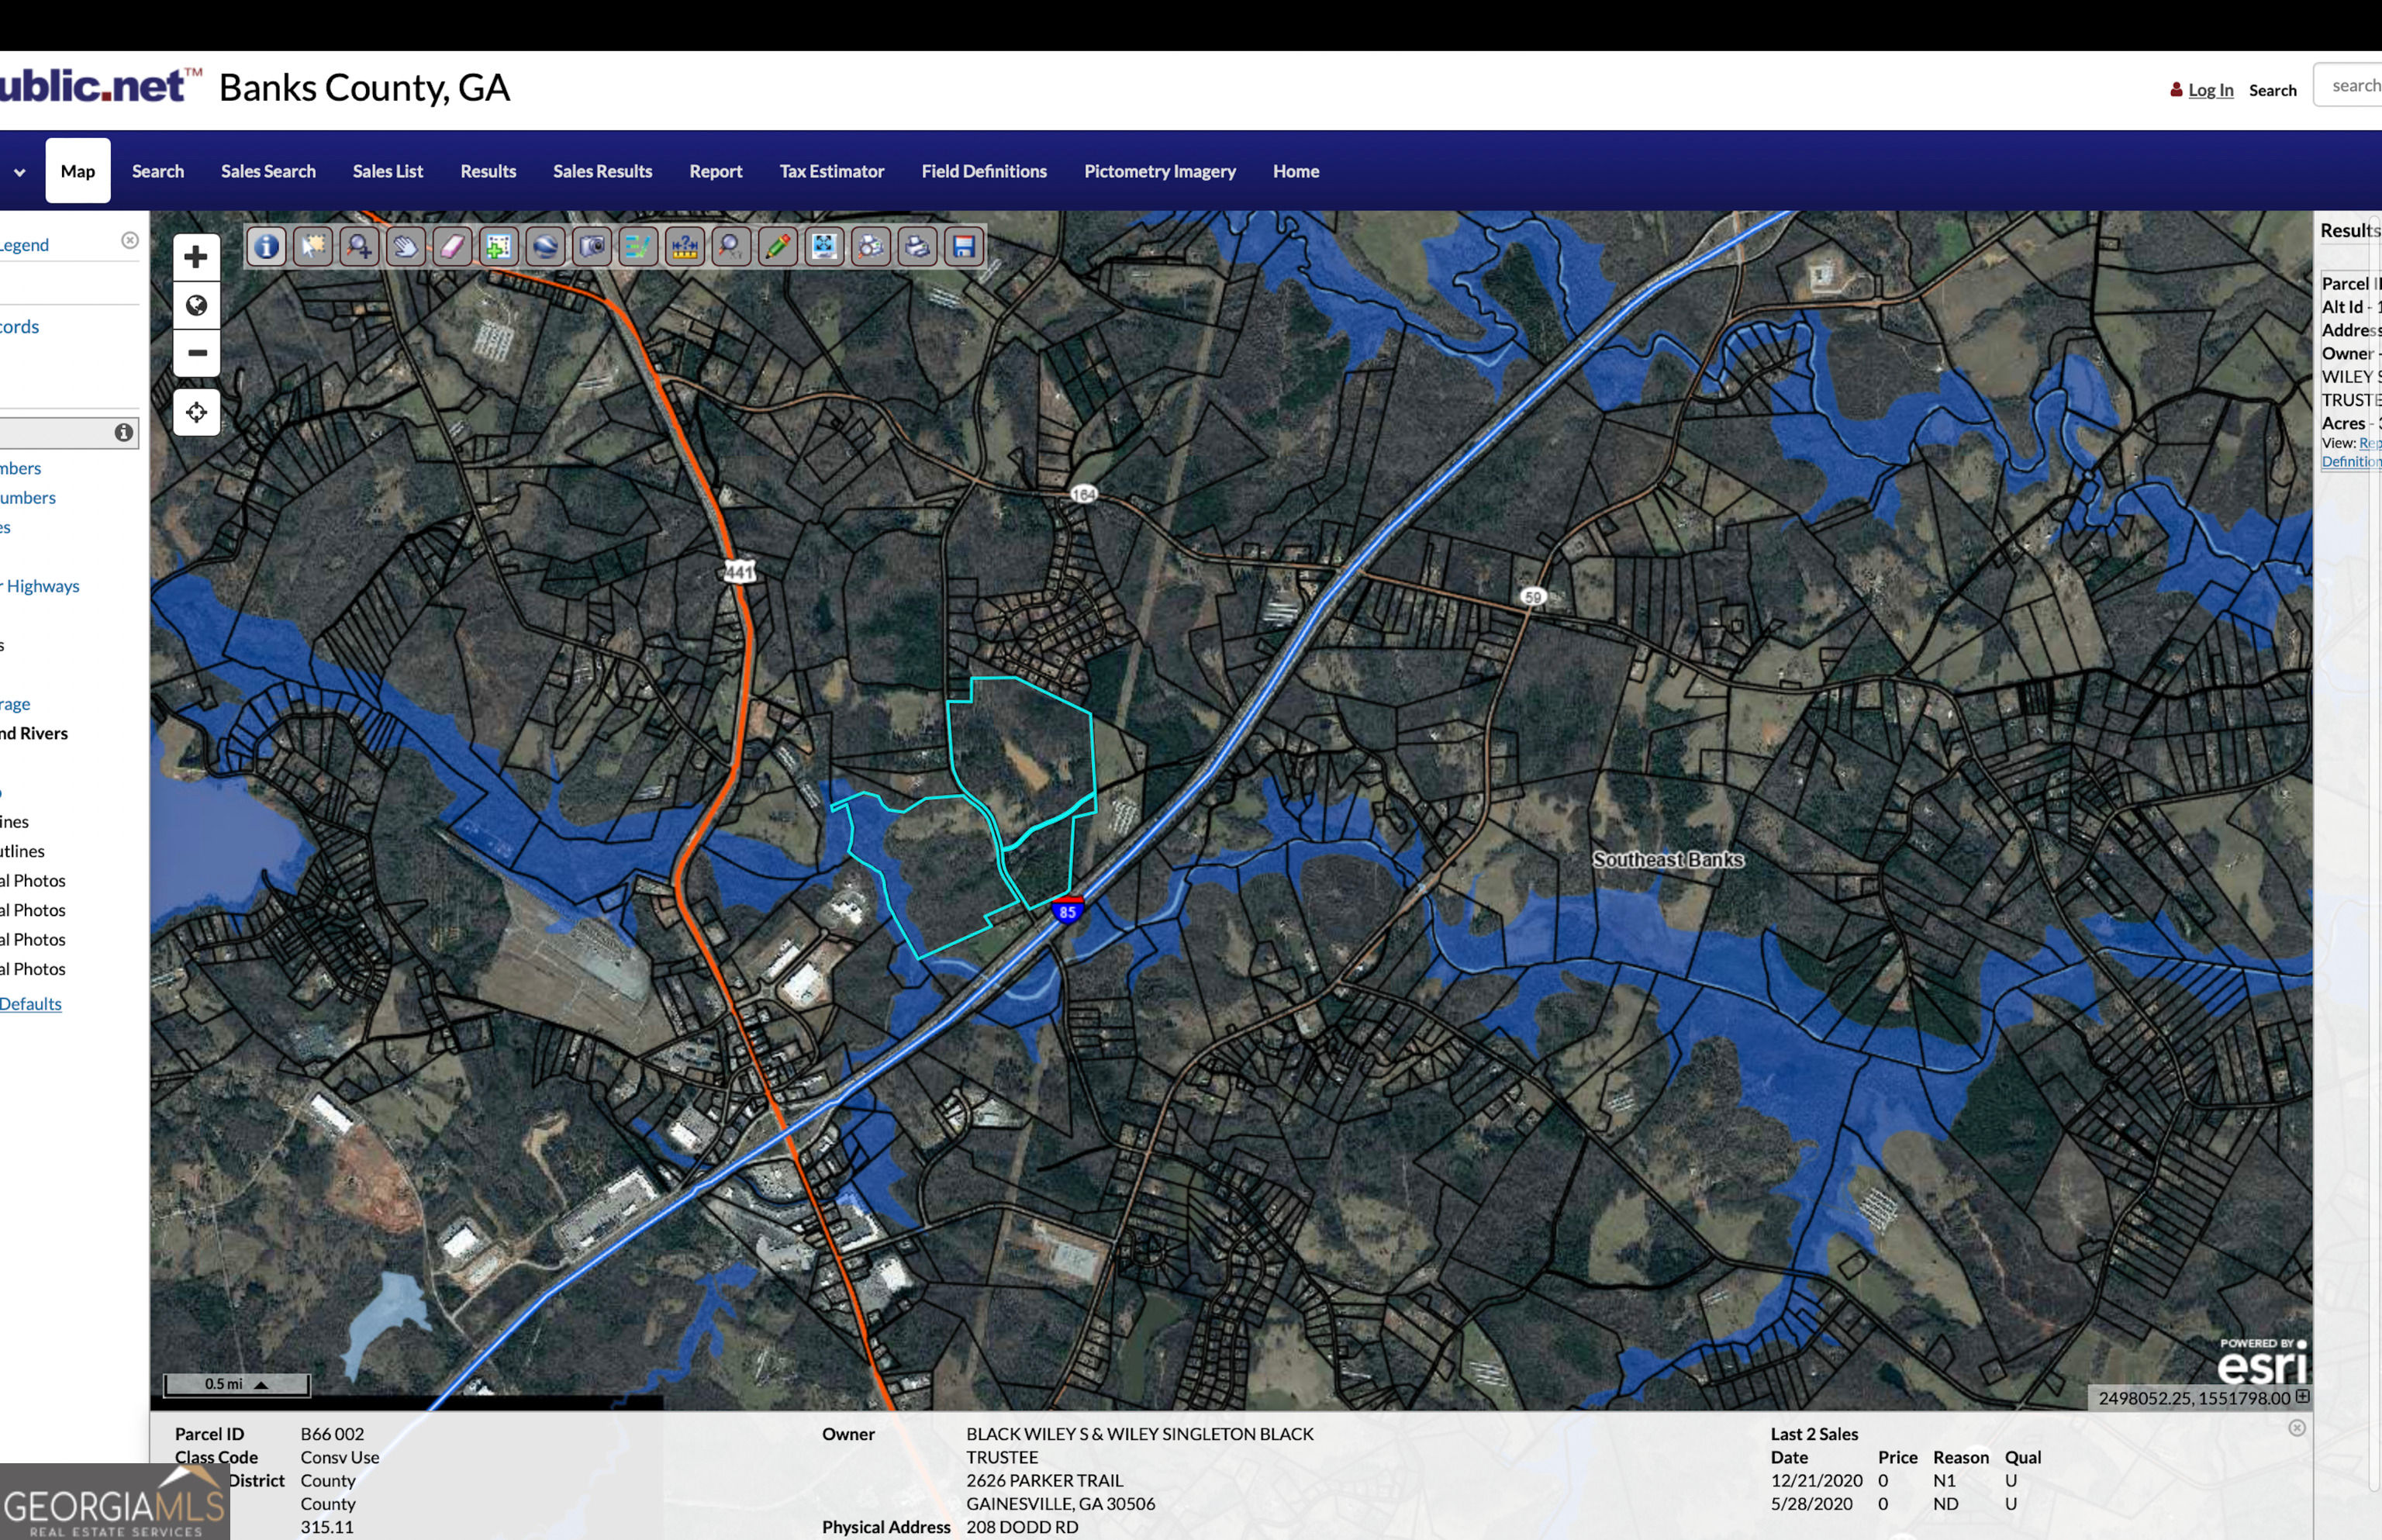Open the Report page
Image resolution: width=2382 pixels, height=1540 pixels.
pyautogui.click(x=716, y=171)
